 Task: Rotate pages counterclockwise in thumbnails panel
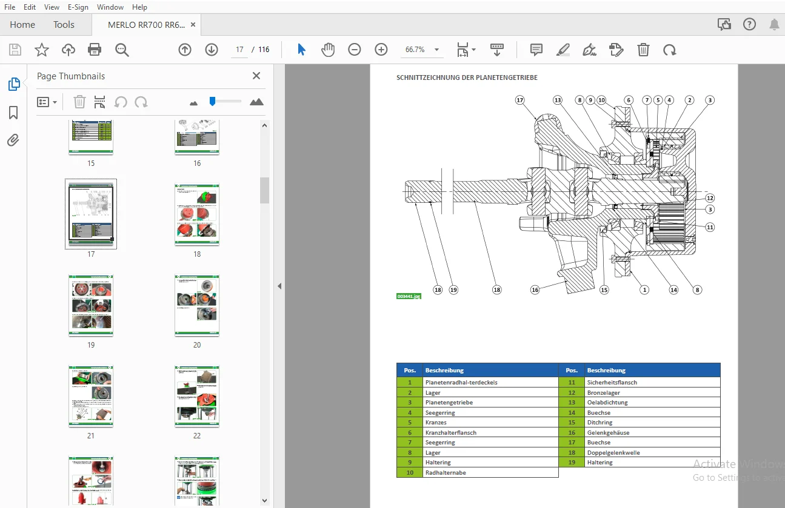point(121,102)
